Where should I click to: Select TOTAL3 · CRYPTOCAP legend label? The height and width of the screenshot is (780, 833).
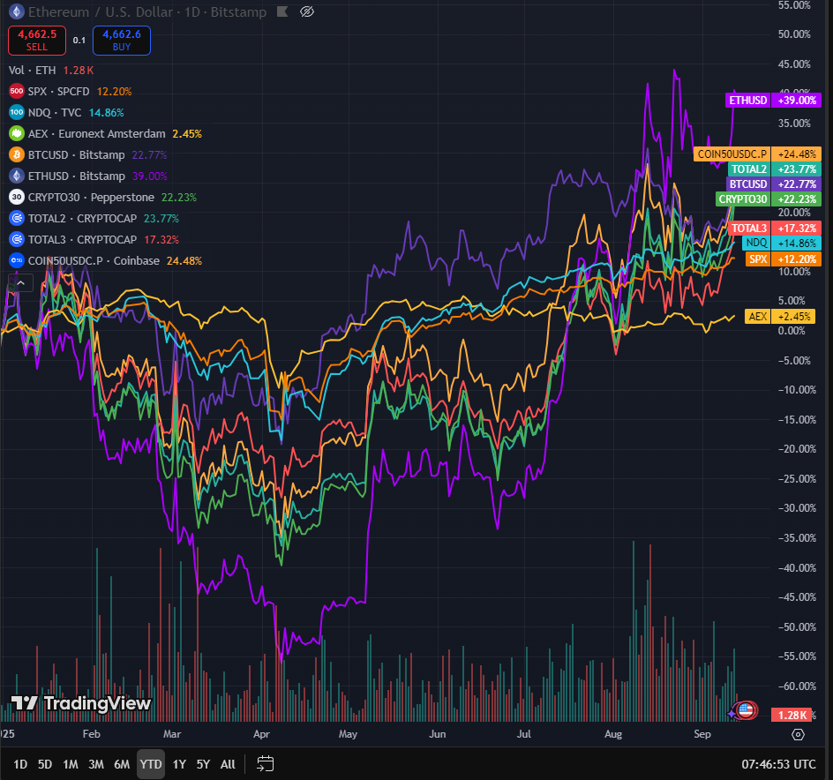(82, 240)
